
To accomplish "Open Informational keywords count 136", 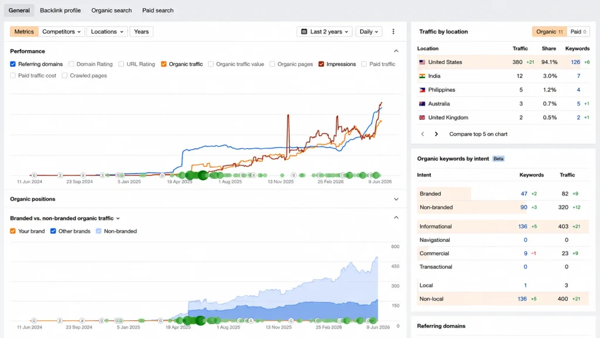I will point(523,227).
